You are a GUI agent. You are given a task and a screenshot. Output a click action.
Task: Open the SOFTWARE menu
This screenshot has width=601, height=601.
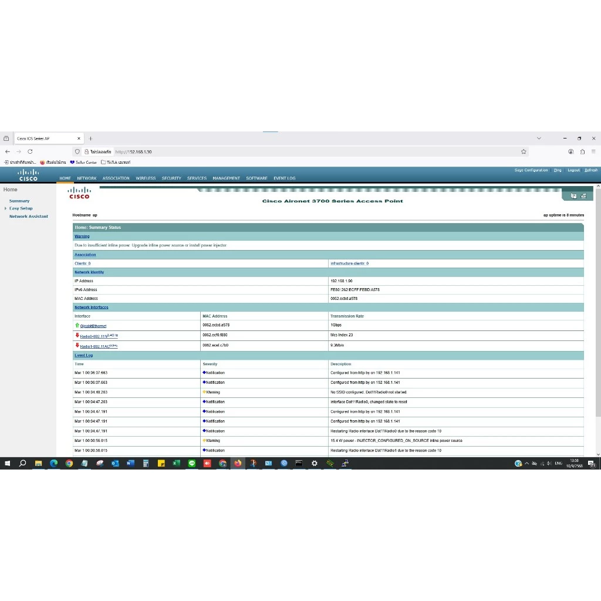[x=256, y=178]
